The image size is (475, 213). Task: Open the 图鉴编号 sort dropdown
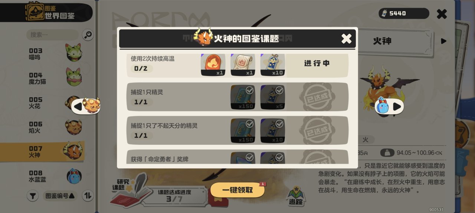tap(60, 196)
